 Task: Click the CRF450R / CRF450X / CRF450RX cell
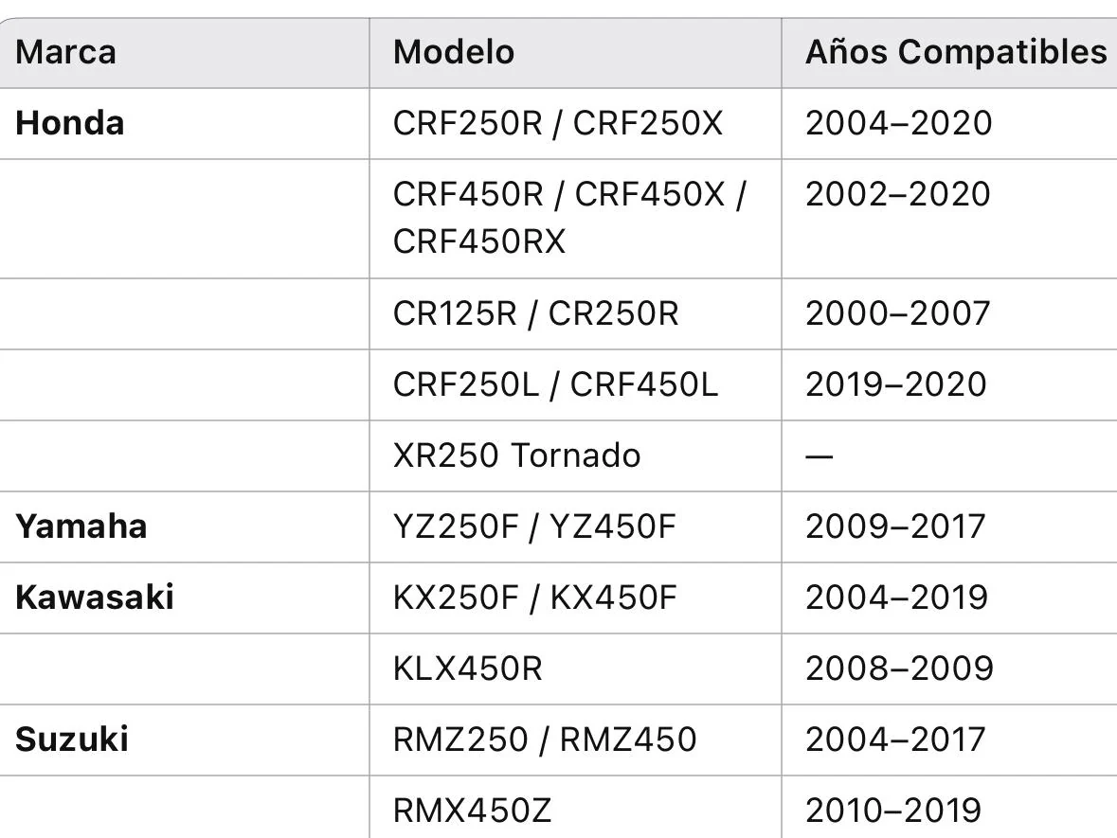(576, 219)
